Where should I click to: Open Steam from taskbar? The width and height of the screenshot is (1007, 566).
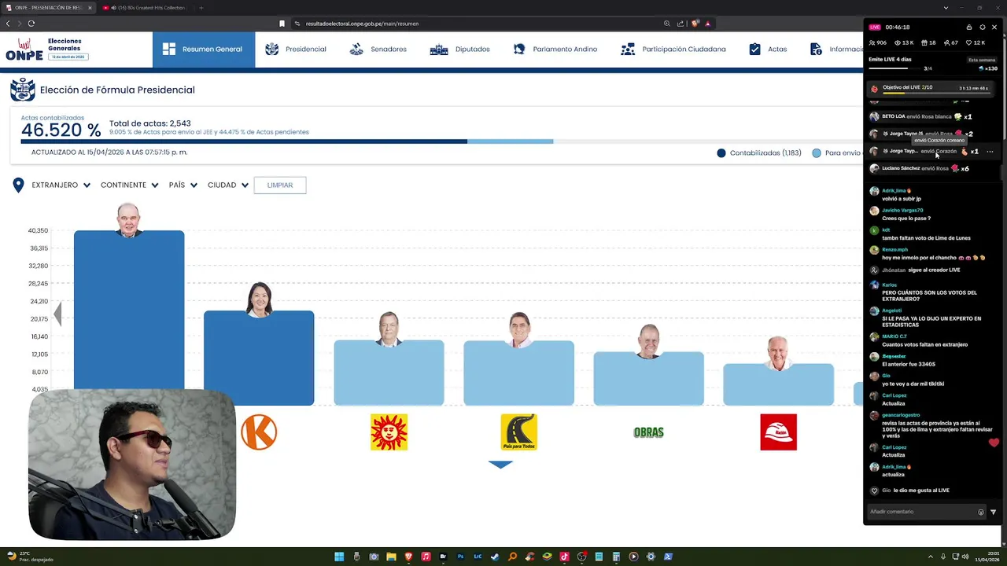coord(495,557)
